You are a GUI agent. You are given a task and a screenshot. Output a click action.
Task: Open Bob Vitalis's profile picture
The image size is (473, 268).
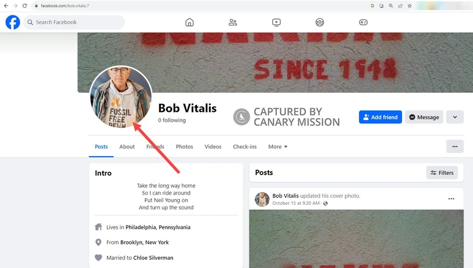pos(121,97)
